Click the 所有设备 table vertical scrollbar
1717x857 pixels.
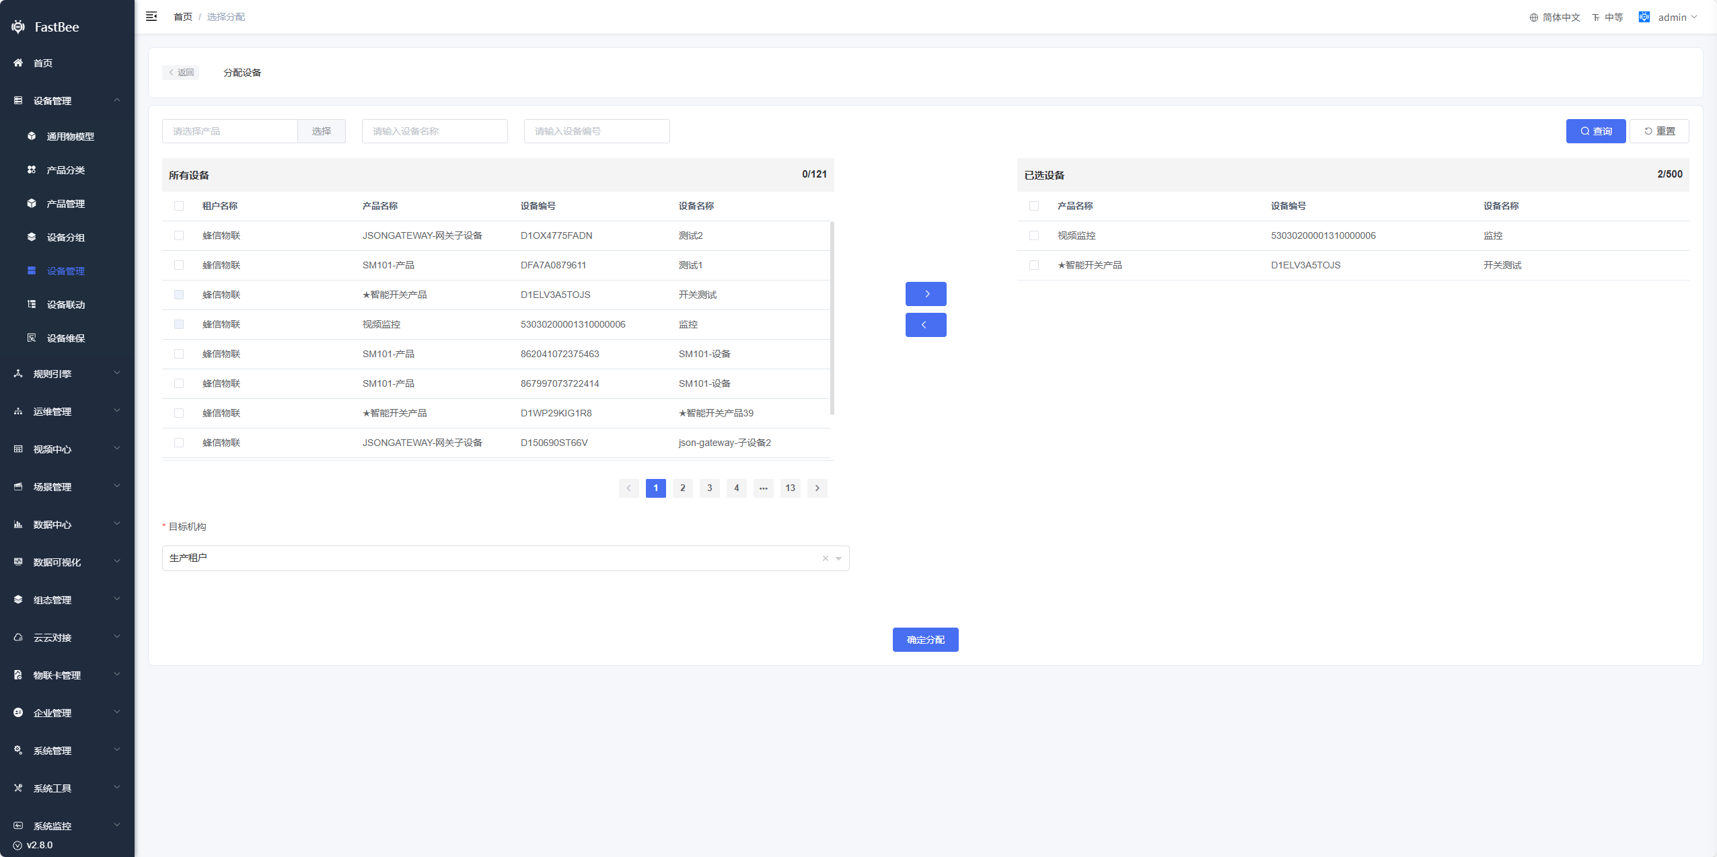832,318
